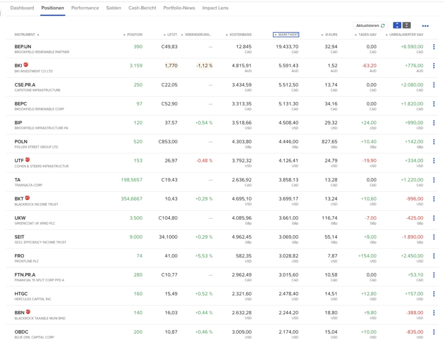Click the Aktualisieren refresh button
This screenshot has height=343, width=444.
(370, 26)
